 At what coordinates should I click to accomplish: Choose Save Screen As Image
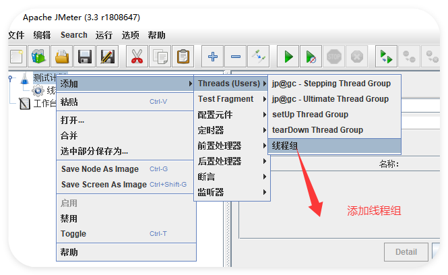click(126, 185)
